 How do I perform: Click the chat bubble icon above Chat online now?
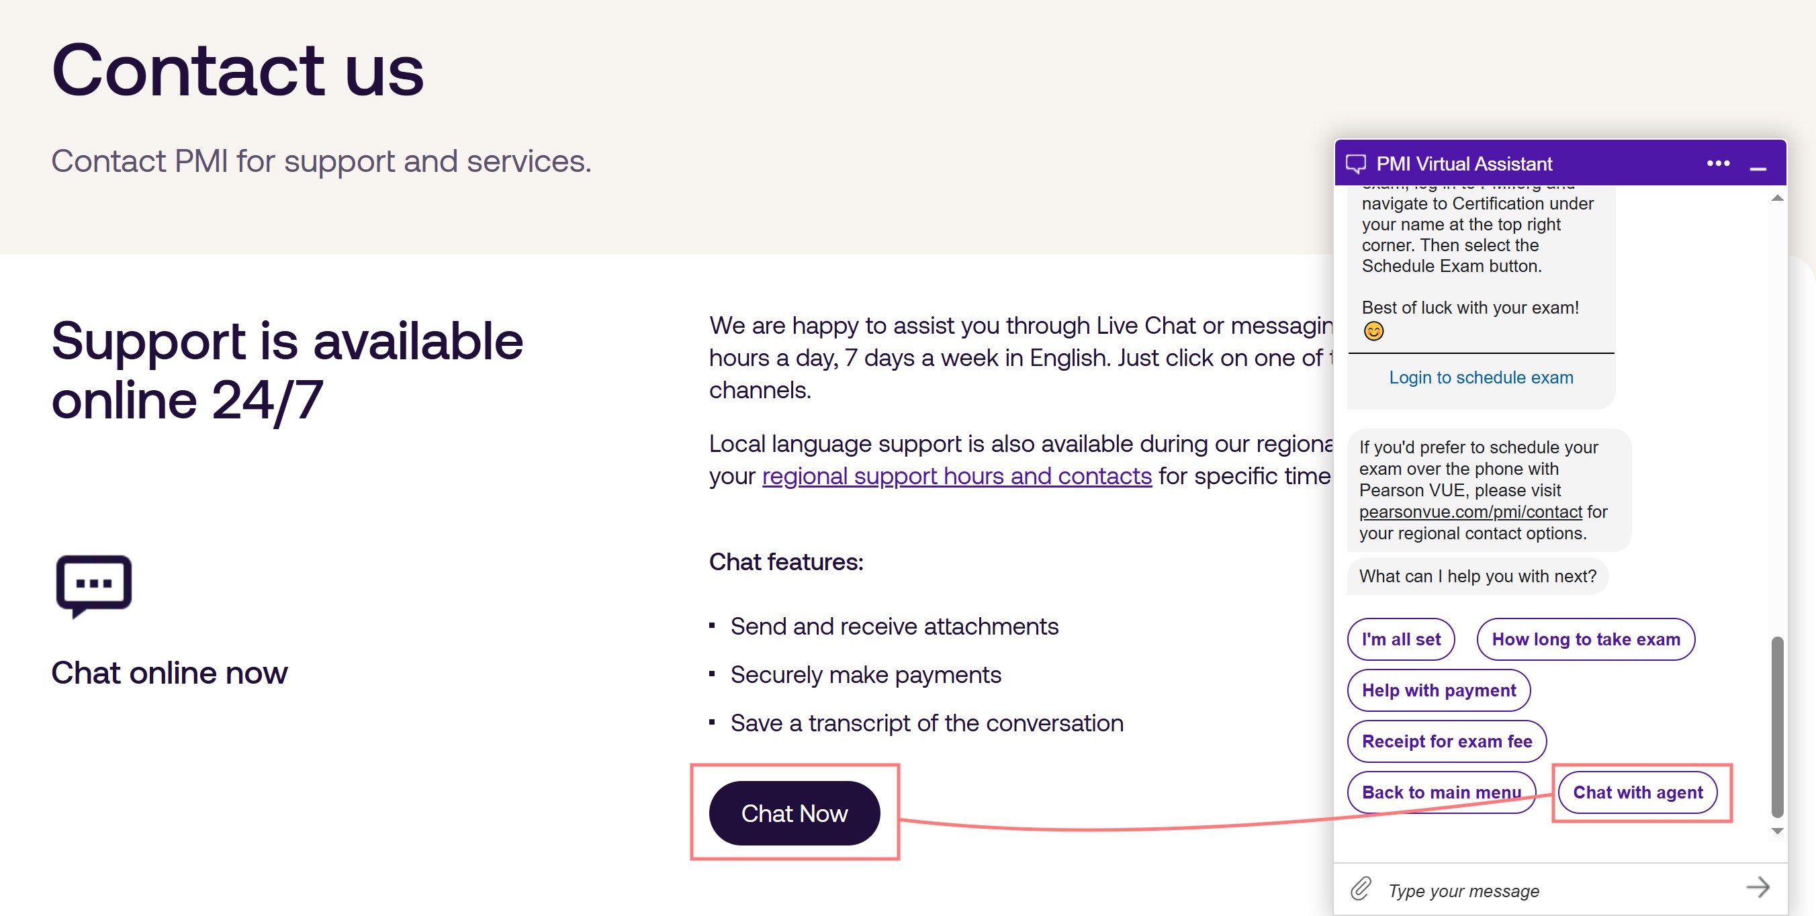coord(94,584)
